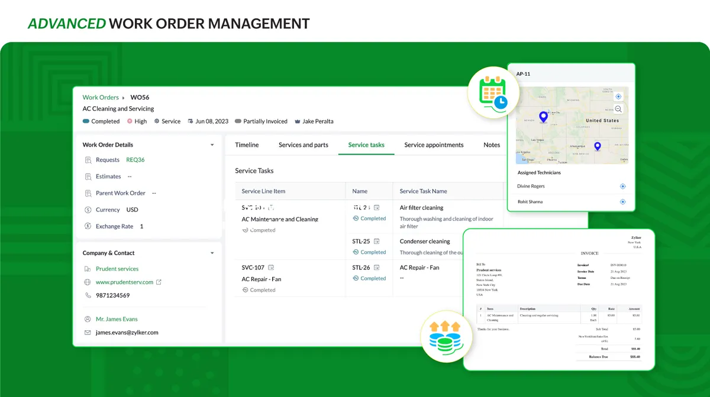Click the calendar icon beside Jun 08, 2023

191,121
